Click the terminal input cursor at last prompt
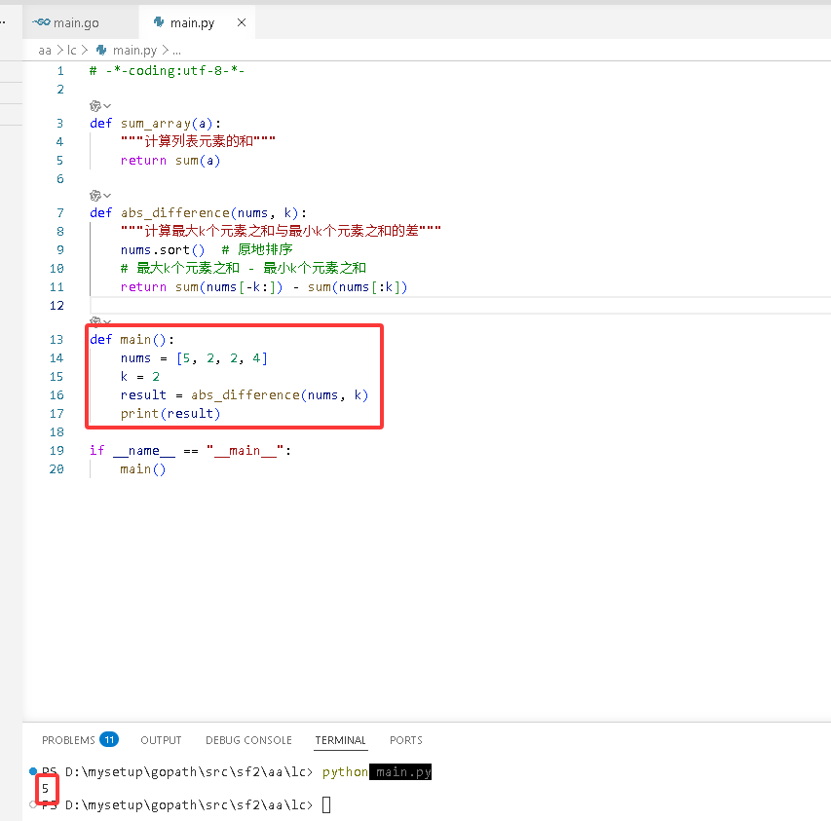Viewport: 831px width, 821px height. click(326, 804)
